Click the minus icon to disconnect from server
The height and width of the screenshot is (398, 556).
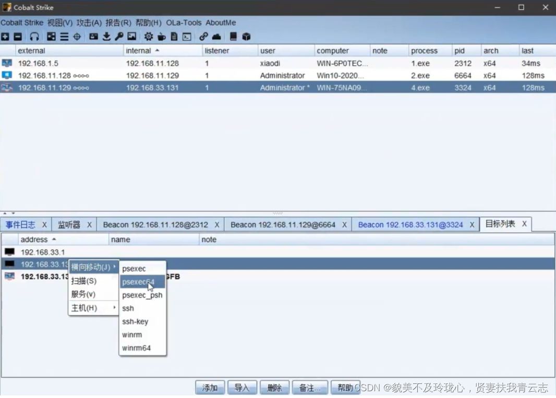[18, 37]
